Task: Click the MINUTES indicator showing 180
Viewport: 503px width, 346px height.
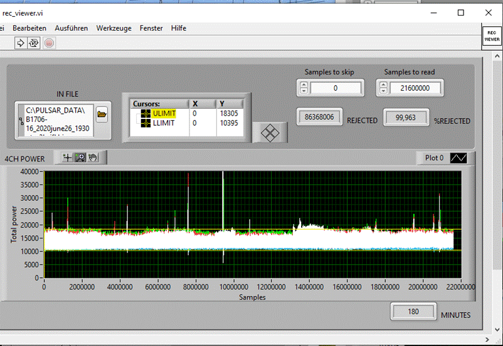Action: click(x=413, y=312)
